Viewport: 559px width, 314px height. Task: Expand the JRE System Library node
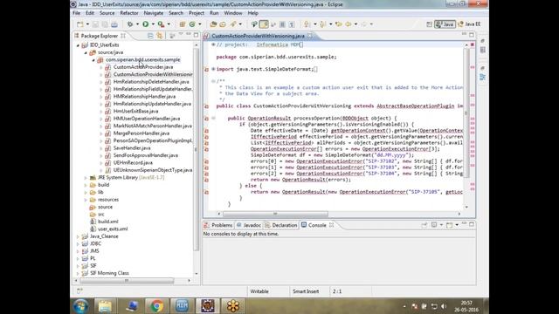[x=86, y=177]
